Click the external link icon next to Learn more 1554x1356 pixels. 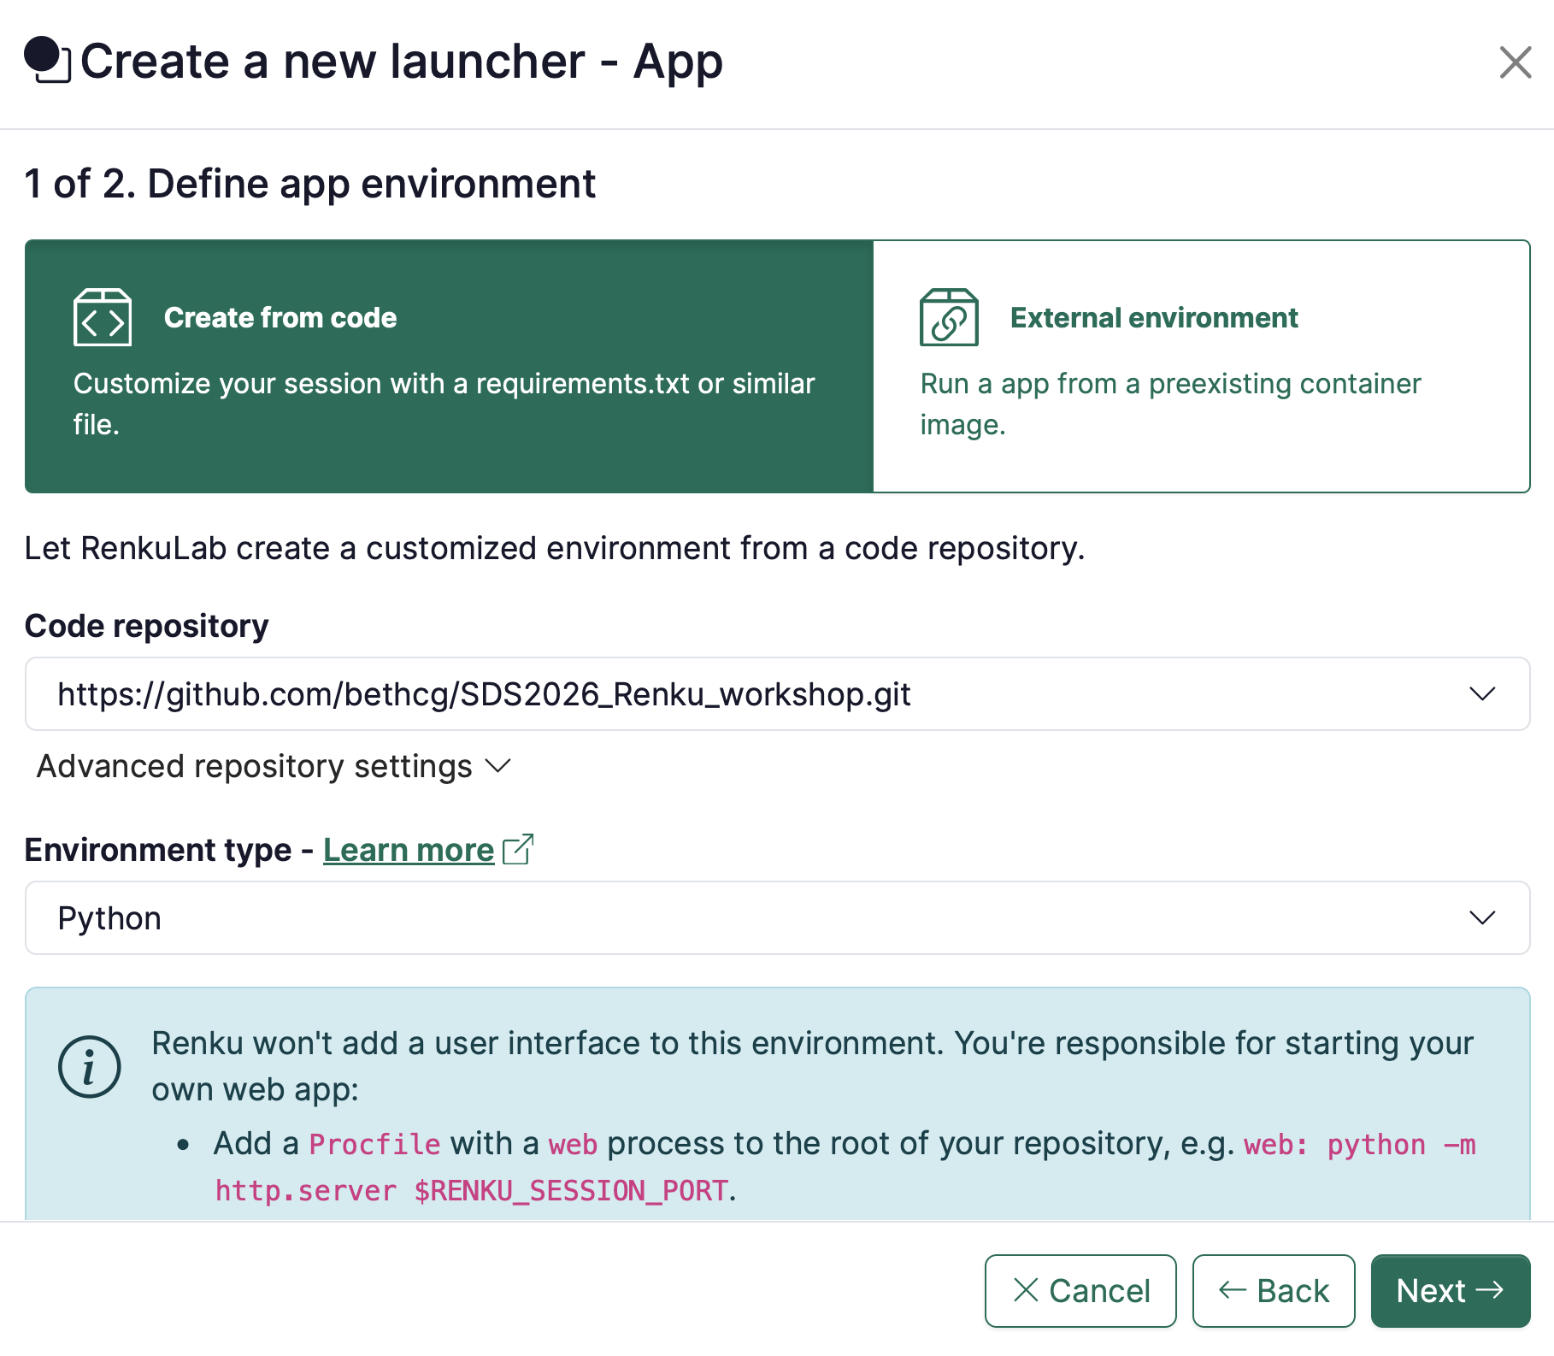(518, 849)
